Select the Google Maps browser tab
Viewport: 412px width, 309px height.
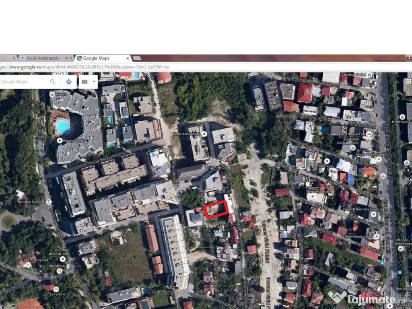coord(97,58)
